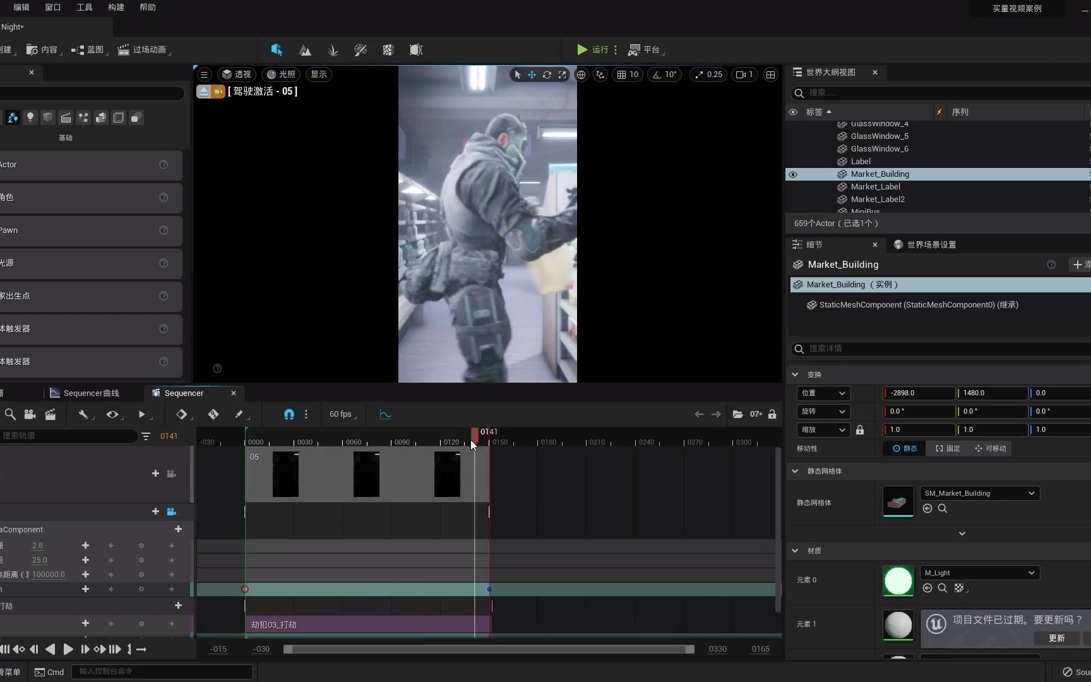1091x682 pixels.
Task: Toggle world/local coordinate globe icon
Action: pyautogui.click(x=581, y=75)
